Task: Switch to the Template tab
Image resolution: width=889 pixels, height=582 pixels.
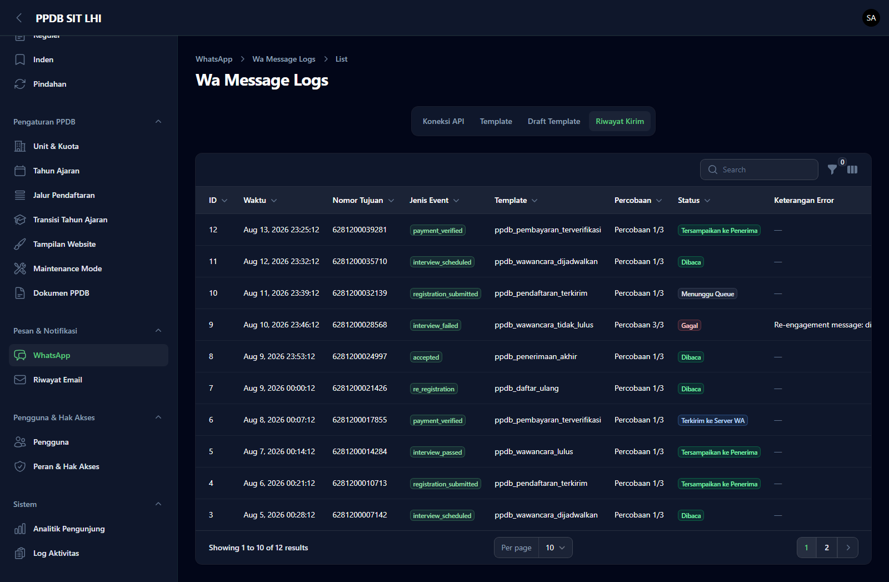Action: pyautogui.click(x=496, y=121)
